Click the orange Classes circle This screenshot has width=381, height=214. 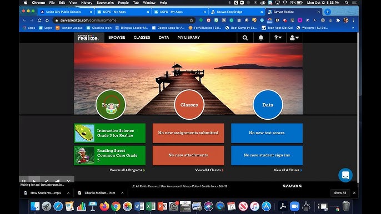click(189, 105)
